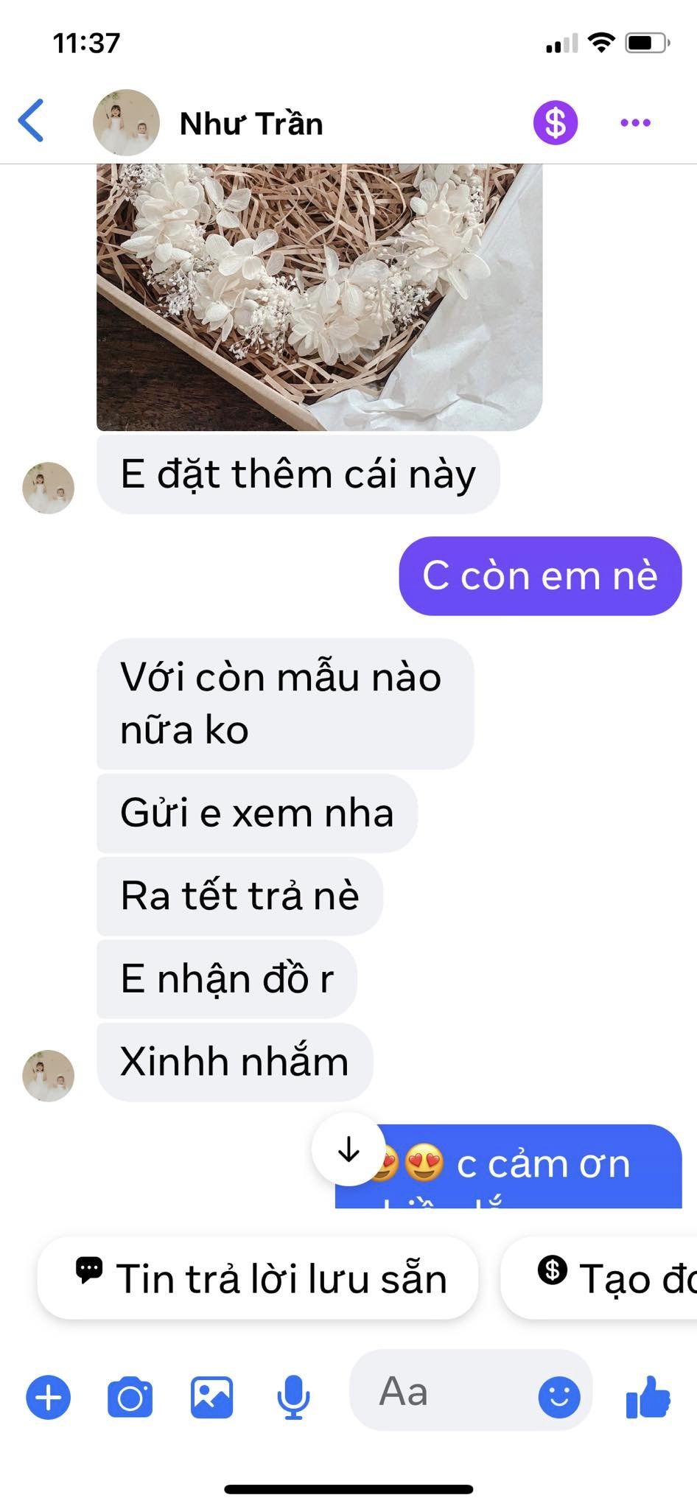Tap the small avatar beside 'Xinhh nhắm'
This screenshot has width=697, height=1509.
pyautogui.click(x=49, y=1076)
